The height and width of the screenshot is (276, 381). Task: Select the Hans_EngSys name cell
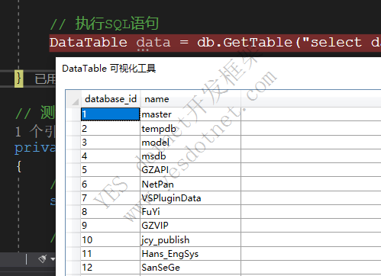coord(190,254)
